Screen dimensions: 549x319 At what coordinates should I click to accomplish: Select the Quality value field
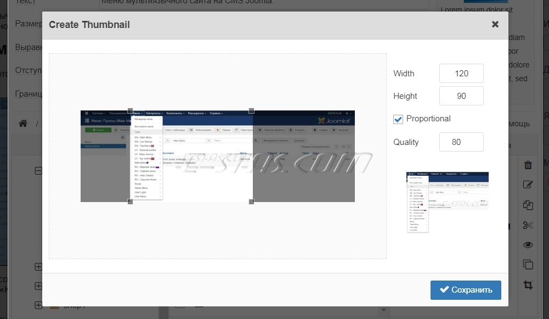461,142
